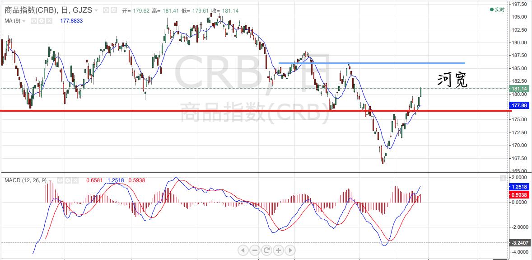Click the blue 177.88 MA price axis label
The height and width of the screenshot is (260, 532).
pyautogui.click(x=519, y=106)
